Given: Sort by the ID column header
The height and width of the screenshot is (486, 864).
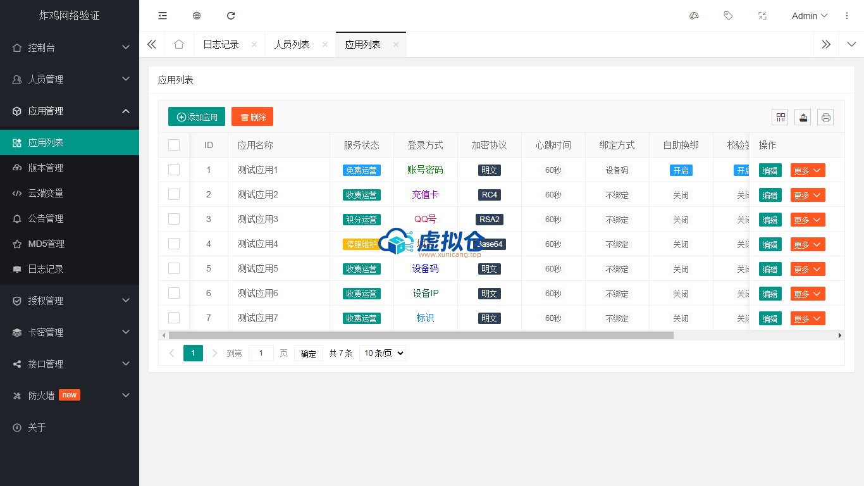Looking at the screenshot, I should pyautogui.click(x=209, y=145).
